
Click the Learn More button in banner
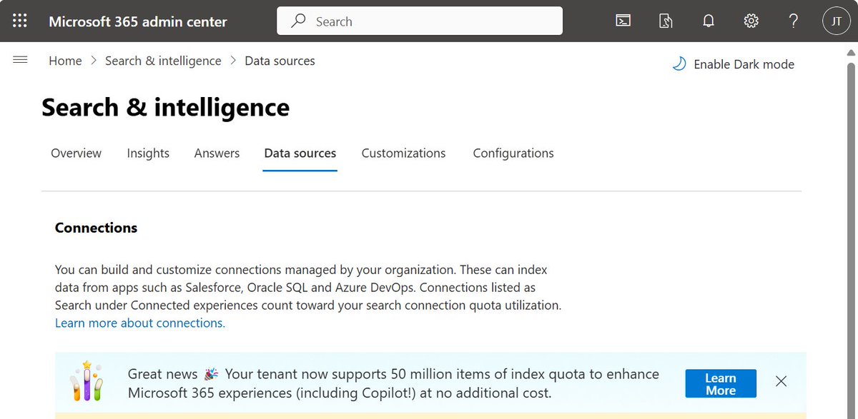[x=721, y=384]
